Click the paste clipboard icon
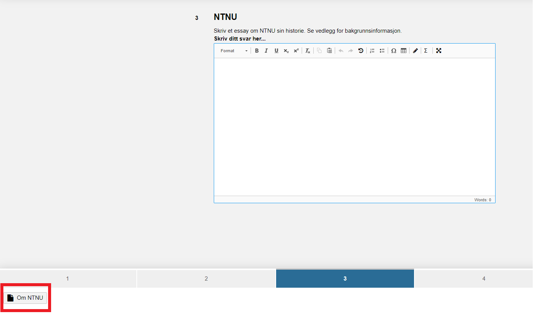Image resolution: width=541 pixels, height=323 pixels. [x=329, y=51]
